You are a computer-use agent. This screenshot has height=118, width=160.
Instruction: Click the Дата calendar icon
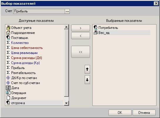pos(8,88)
